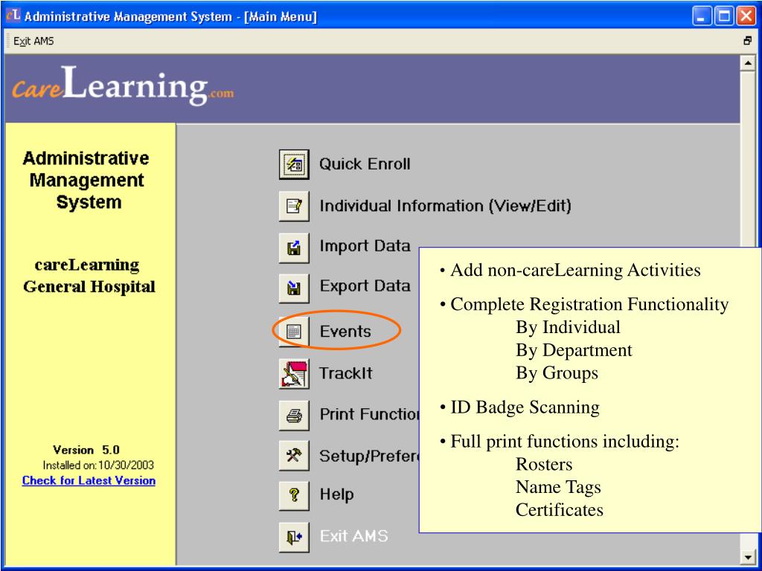762x571 pixels.
Task: Close the Administrative Management System window
Action: pos(746,16)
